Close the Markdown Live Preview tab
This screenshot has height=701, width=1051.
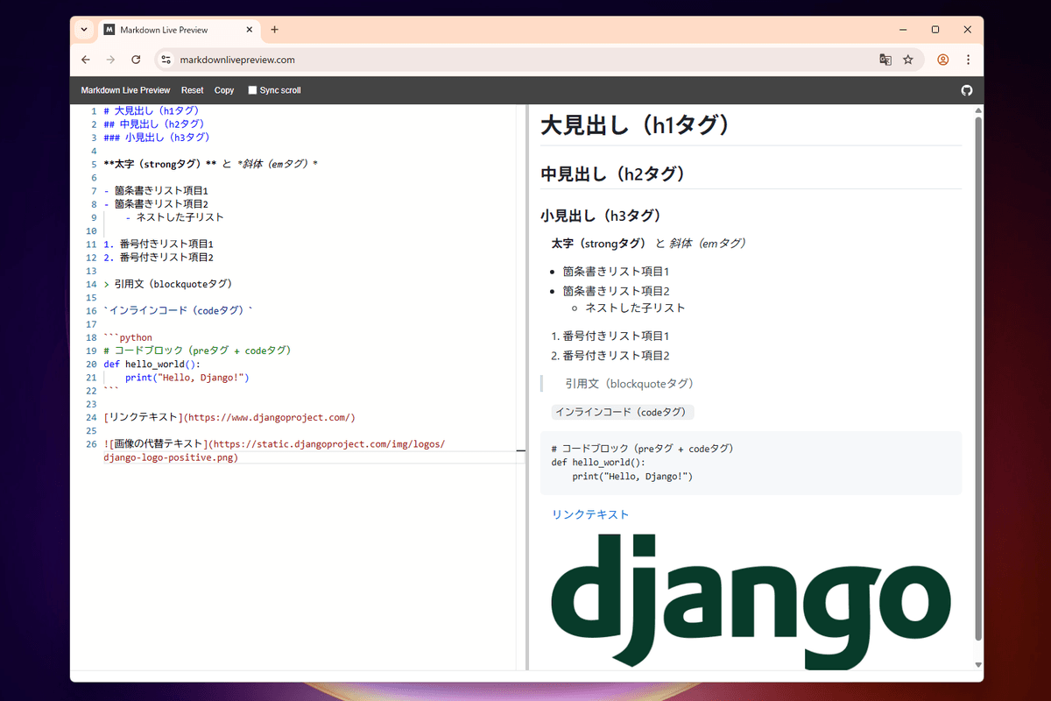(x=250, y=30)
